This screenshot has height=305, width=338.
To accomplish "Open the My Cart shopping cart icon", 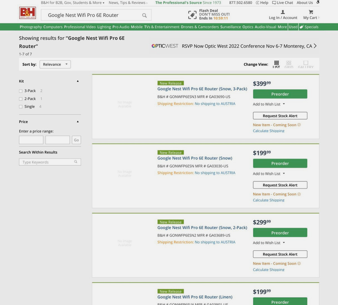I will click(x=311, y=12).
